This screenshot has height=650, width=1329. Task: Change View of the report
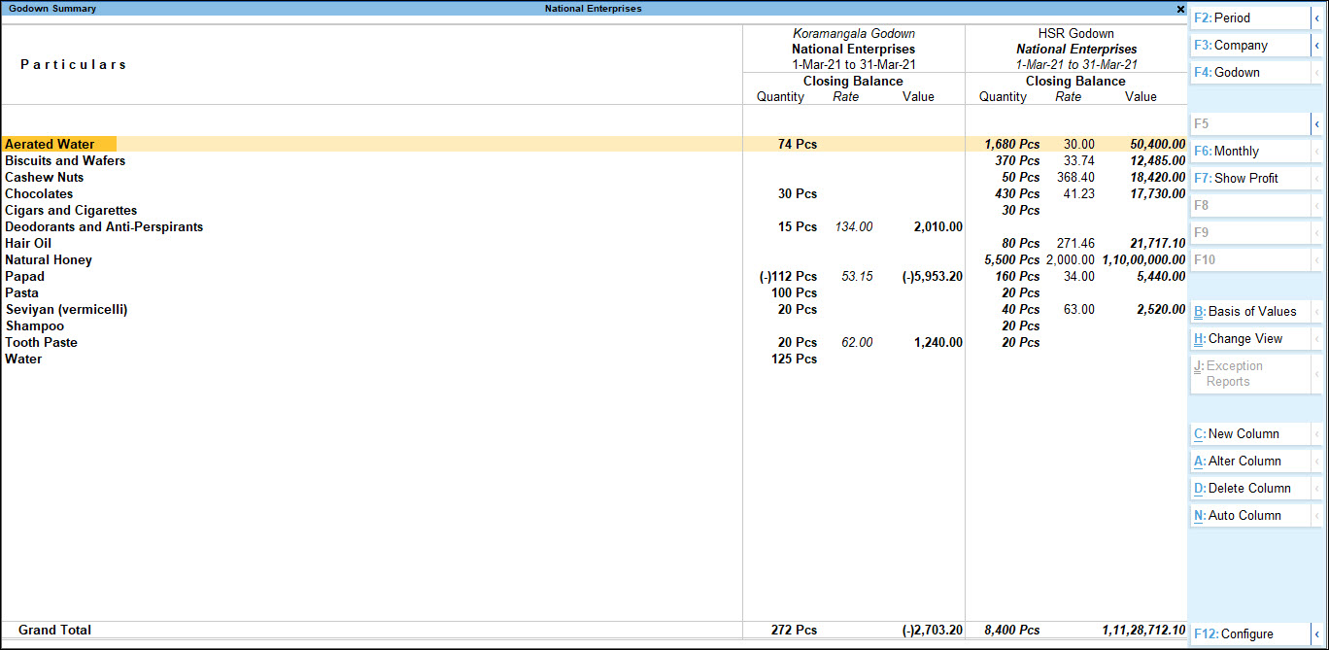click(1248, 337)
